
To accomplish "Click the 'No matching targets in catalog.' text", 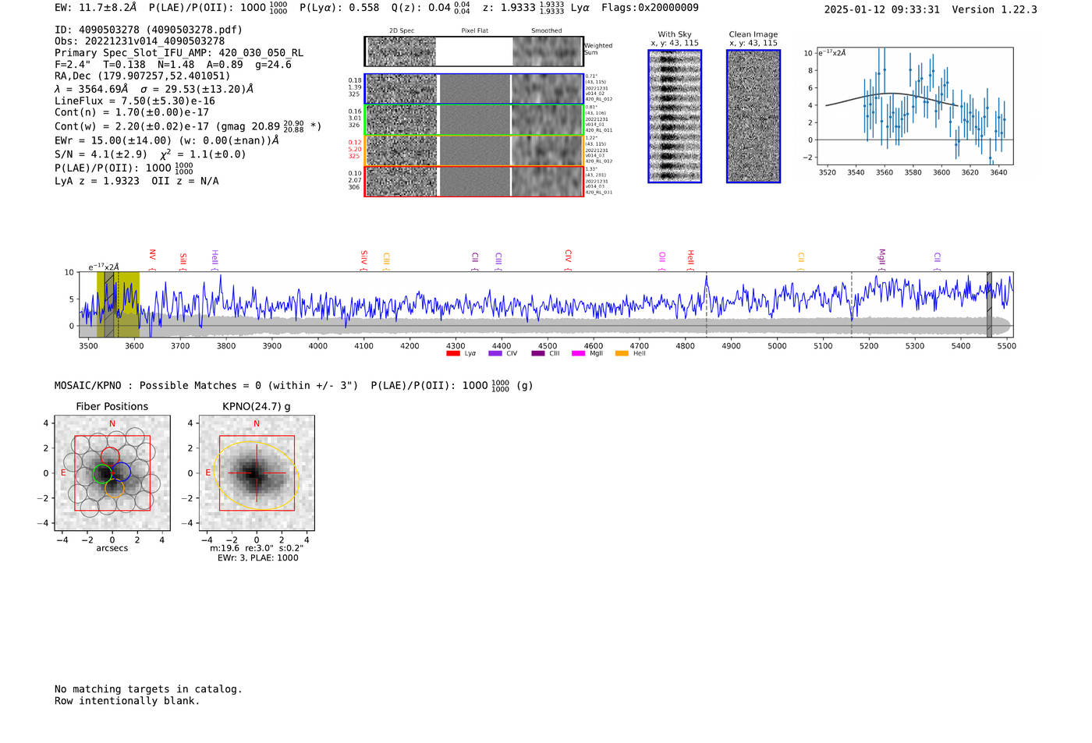I will [148, 689].
